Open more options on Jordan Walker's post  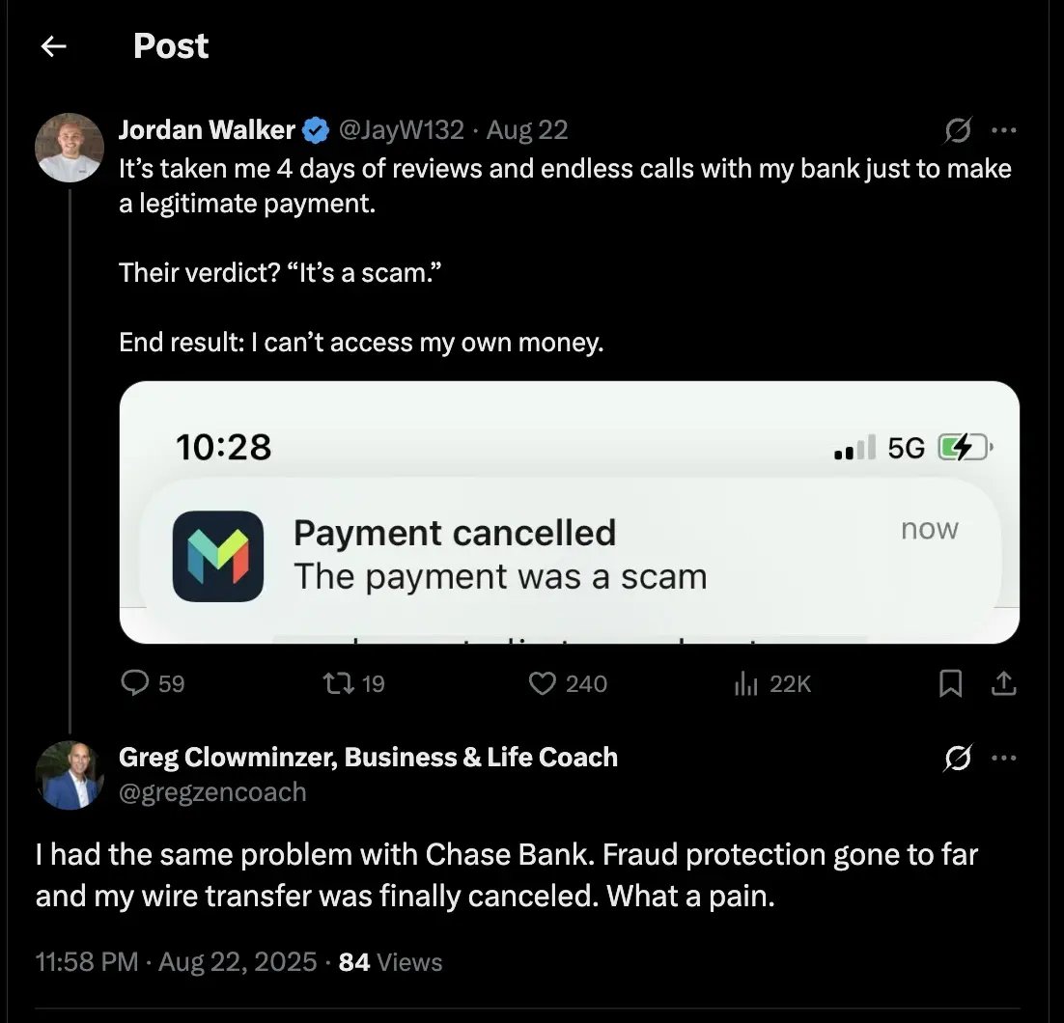(x=1004, y=130)
